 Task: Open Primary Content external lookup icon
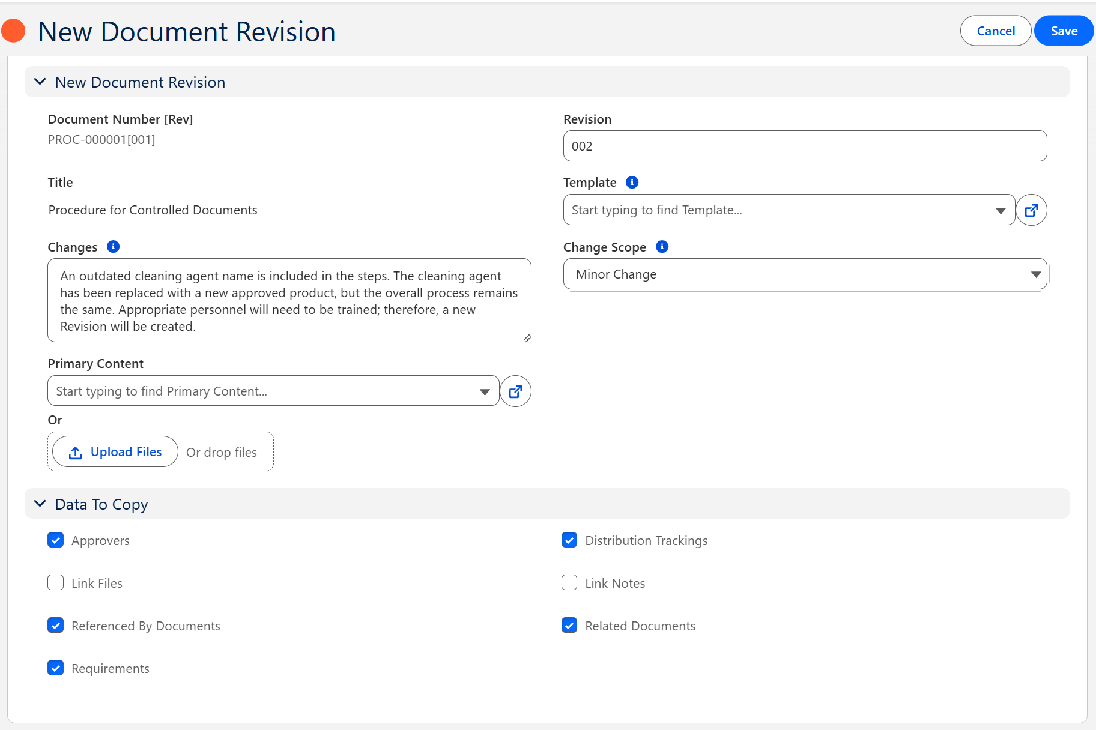point(515,391)
